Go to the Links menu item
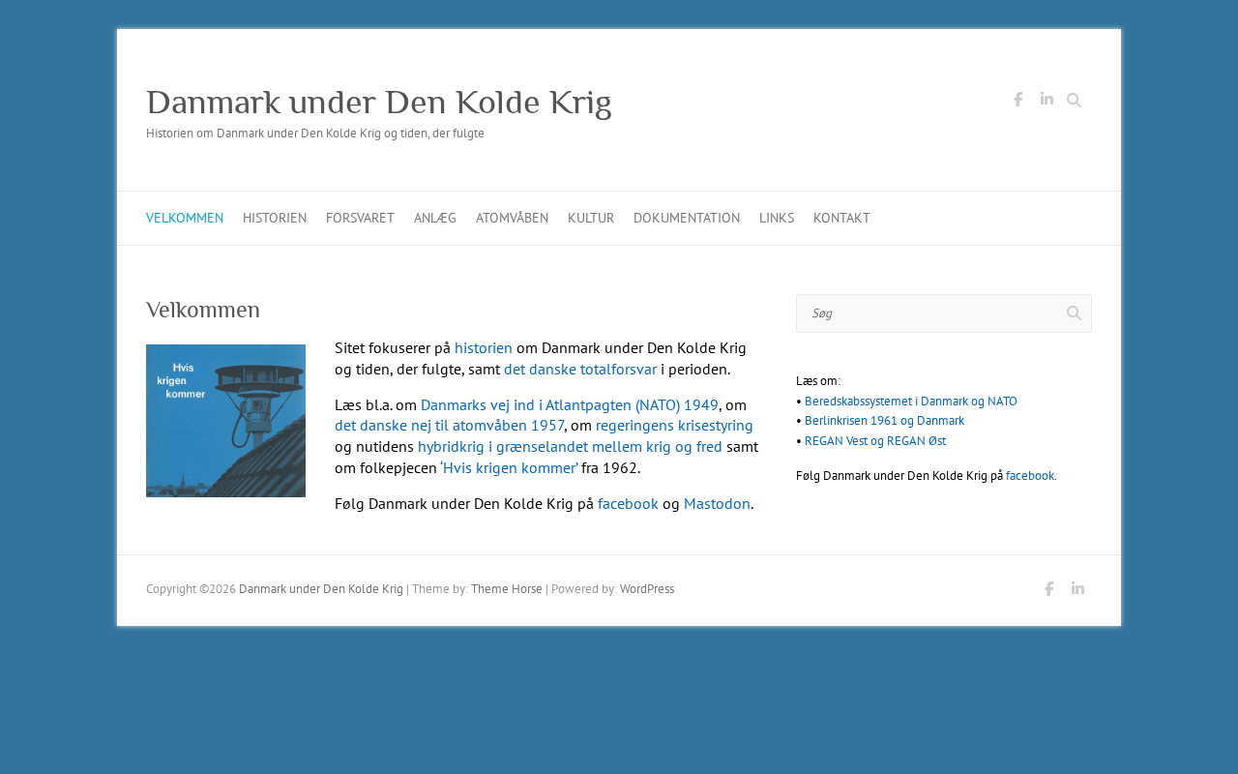 click(777, 218)
